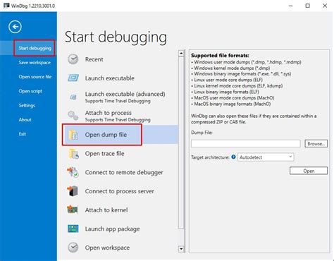
Task: Click the Launch executable (advanced) icon
Action: [73, 97]
